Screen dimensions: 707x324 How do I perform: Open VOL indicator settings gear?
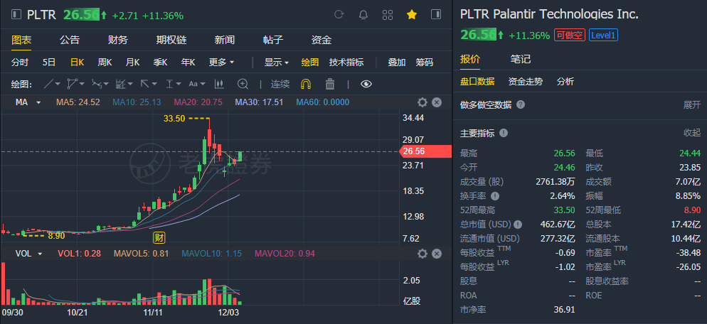pyautogui.click(x=422, y=254)
